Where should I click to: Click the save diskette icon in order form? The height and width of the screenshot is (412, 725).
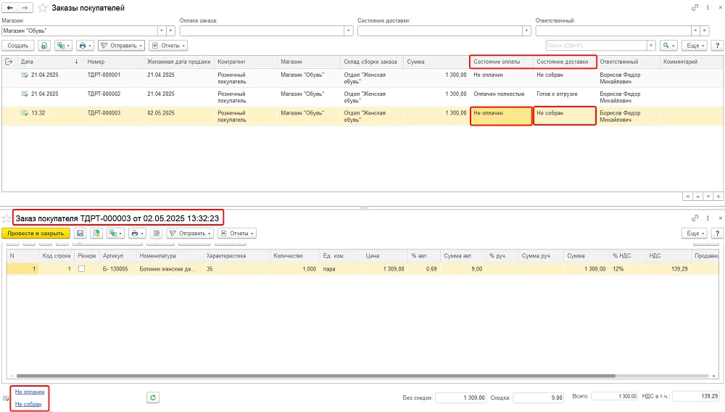click(80, 233)
